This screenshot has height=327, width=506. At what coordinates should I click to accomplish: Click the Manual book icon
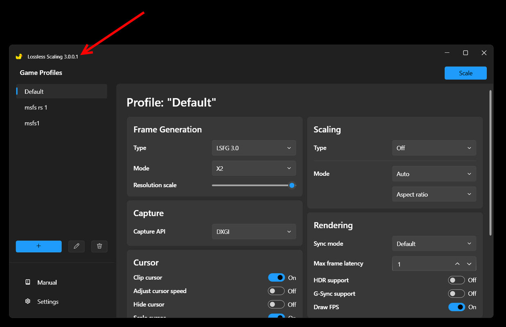tap(28, 282)
